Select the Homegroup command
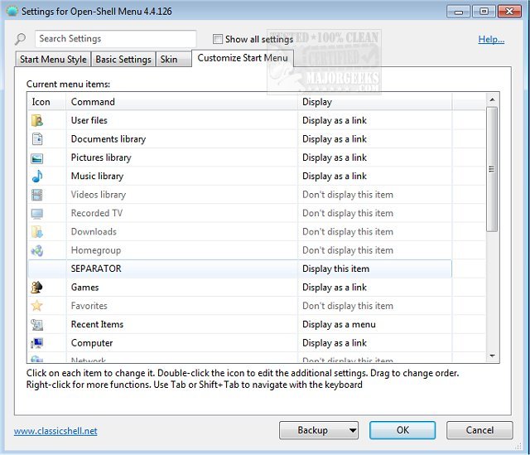The height and width of the screenshot is (455, 530). coord(96,250)
